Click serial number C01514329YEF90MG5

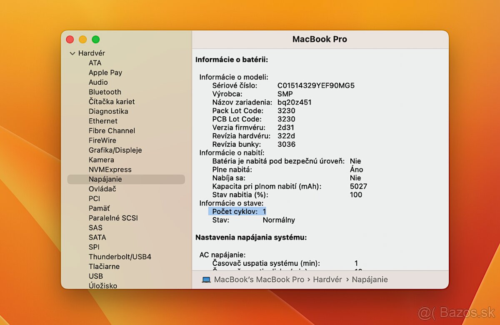[x=316, y=85]
